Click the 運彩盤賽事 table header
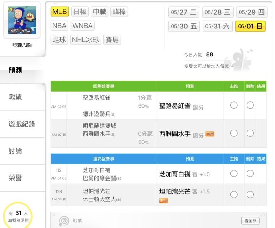The width and height of the screenshot is (275, 228). coord(104,159)
